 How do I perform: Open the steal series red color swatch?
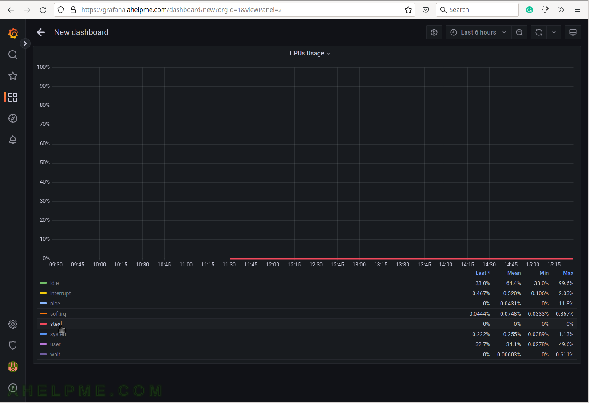43,324
